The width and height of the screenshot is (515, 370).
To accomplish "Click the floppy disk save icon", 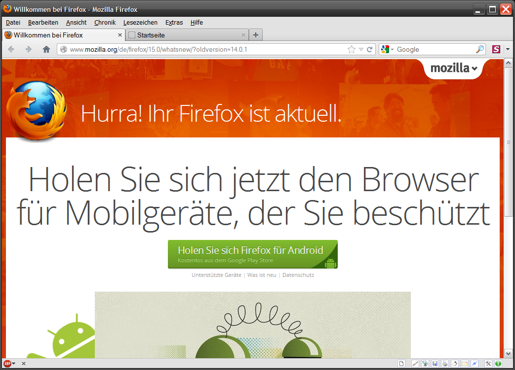I will [435, 364].
